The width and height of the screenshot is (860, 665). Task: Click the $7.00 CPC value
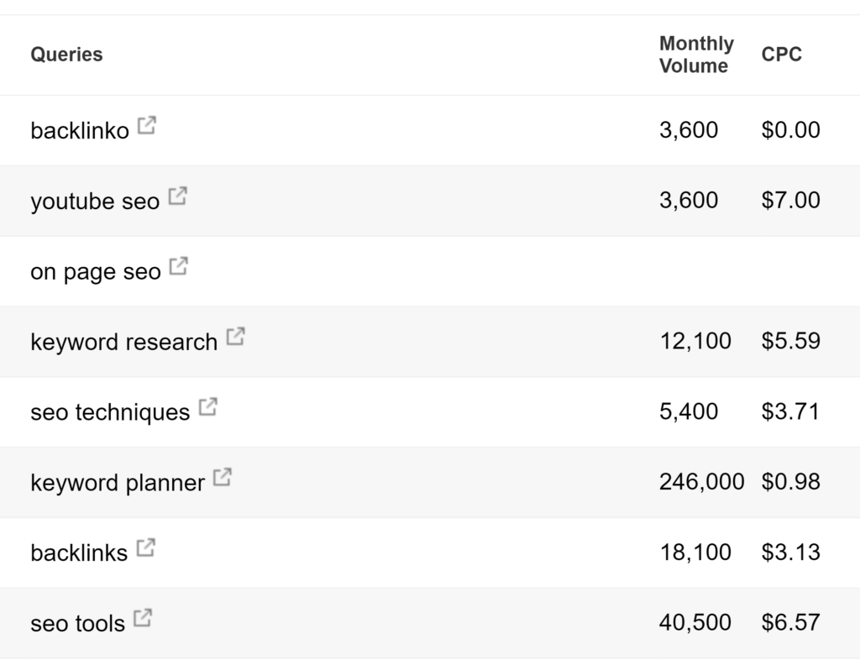pos(790,200)
